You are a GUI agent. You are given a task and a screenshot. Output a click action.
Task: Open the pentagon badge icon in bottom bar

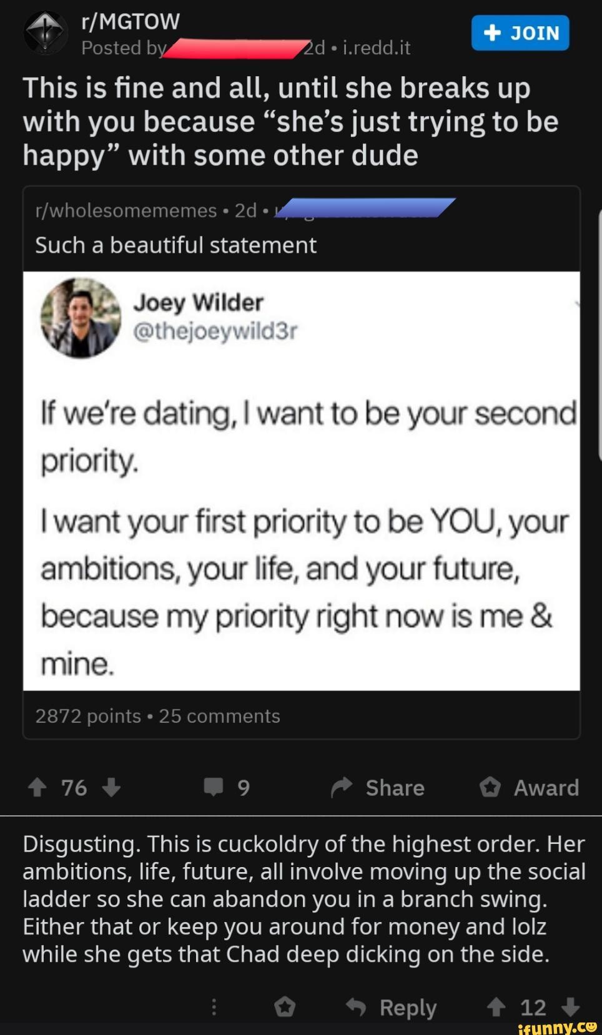[x=285, y=1006]
